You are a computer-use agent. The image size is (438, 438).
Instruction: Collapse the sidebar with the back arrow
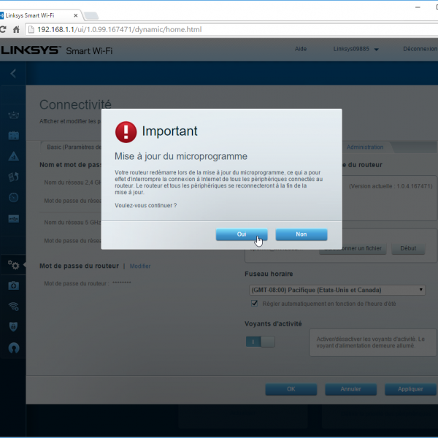[13, 73]
